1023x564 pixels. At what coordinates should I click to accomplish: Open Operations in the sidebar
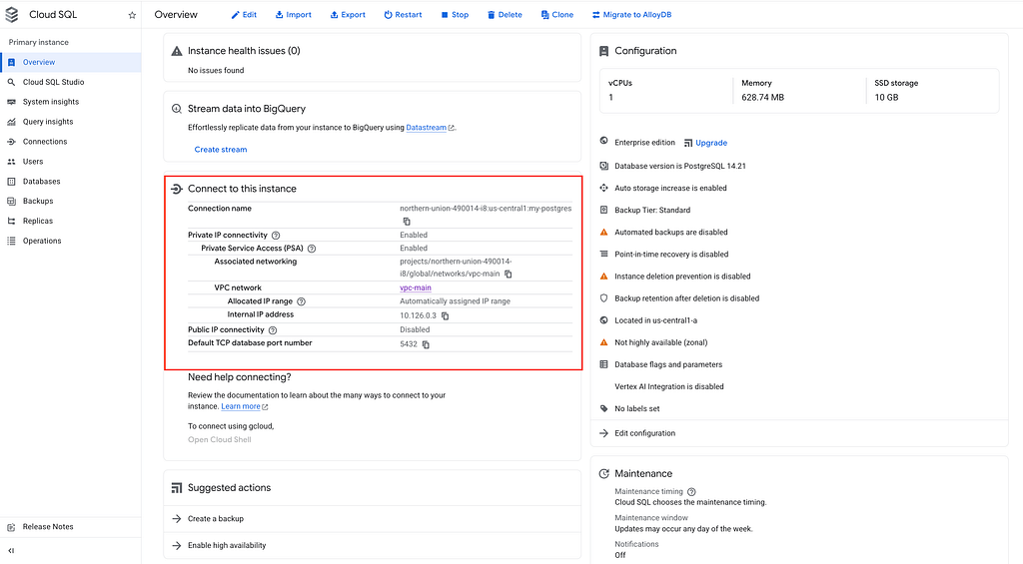click(x=71, y=241)
